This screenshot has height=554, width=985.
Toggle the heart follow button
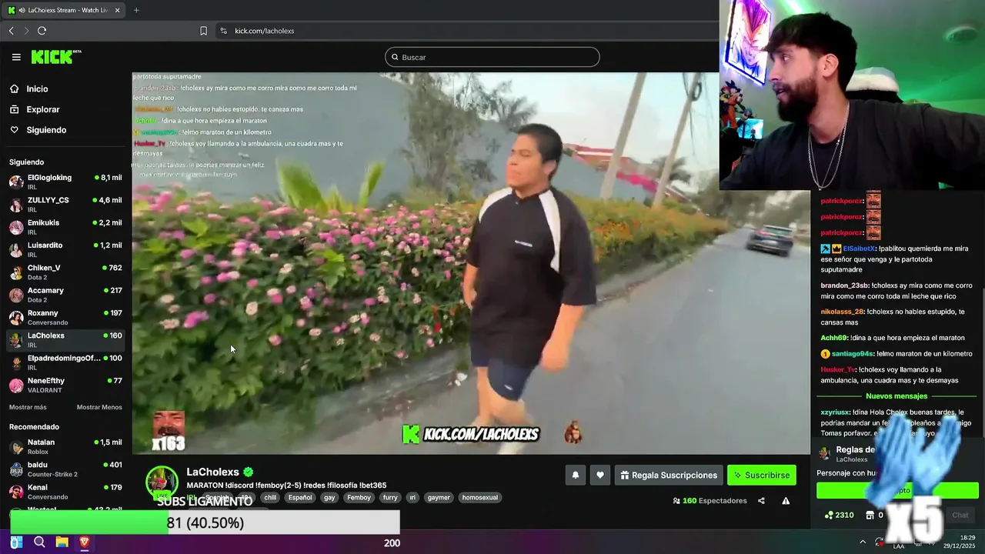pyautogui.click(x=600, y=476)
